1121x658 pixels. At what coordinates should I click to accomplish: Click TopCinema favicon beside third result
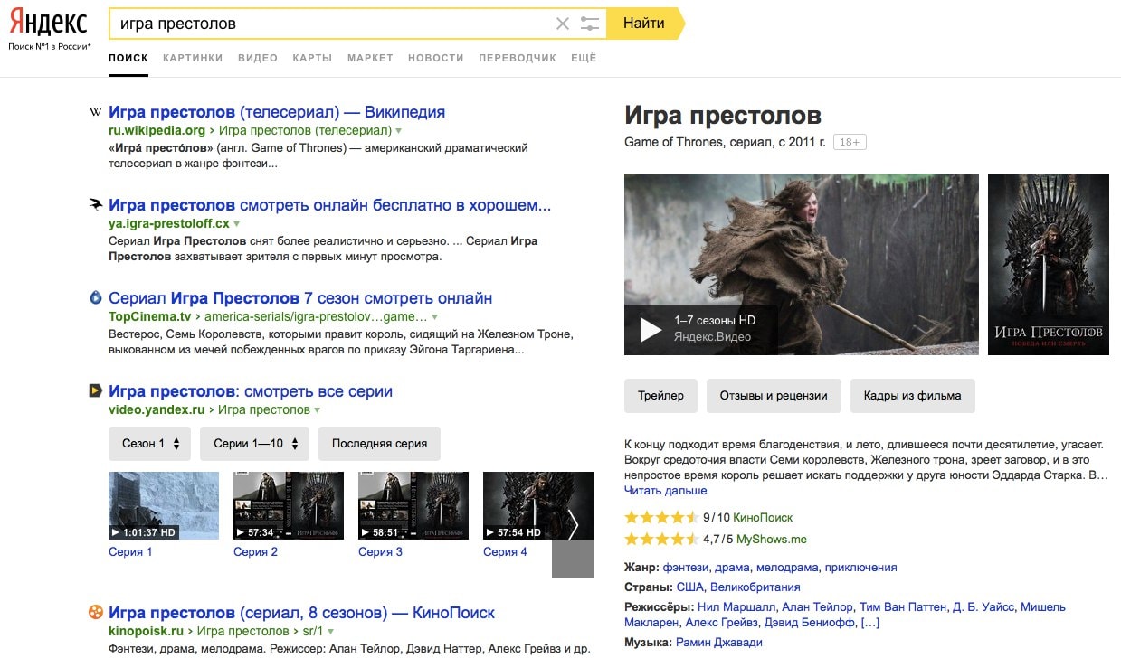pyautogui.click(x=96, y=298)
